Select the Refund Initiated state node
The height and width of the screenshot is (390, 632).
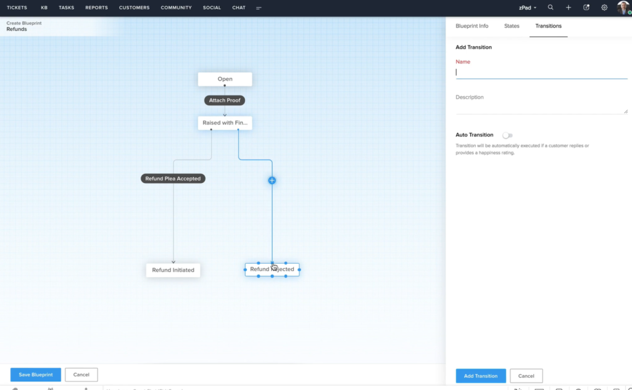point(173,270)
